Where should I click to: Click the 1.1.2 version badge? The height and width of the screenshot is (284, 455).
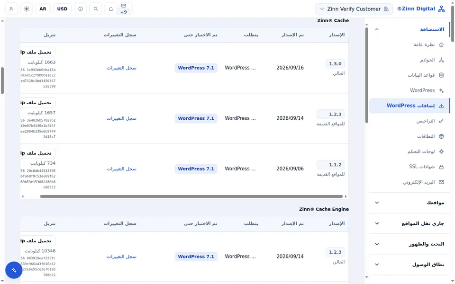(331, 165)
